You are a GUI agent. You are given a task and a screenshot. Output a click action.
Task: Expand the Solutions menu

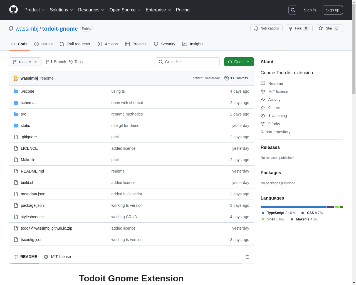(x=61, y=10)
